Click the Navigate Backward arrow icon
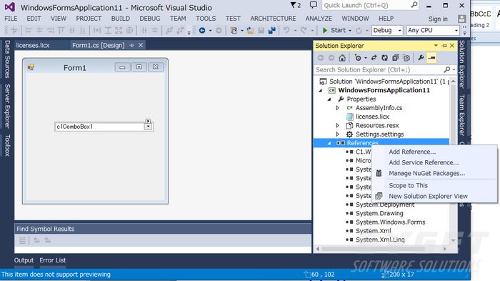This screenshot has height=281, width=500. (202, 30)
